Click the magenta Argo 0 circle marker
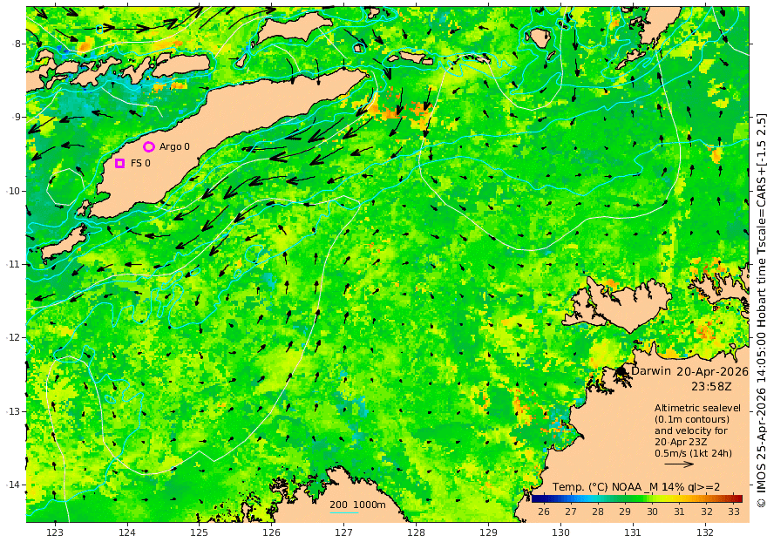Screen dimensions: 767x549 pyautogui.click(x=149, y=146)
